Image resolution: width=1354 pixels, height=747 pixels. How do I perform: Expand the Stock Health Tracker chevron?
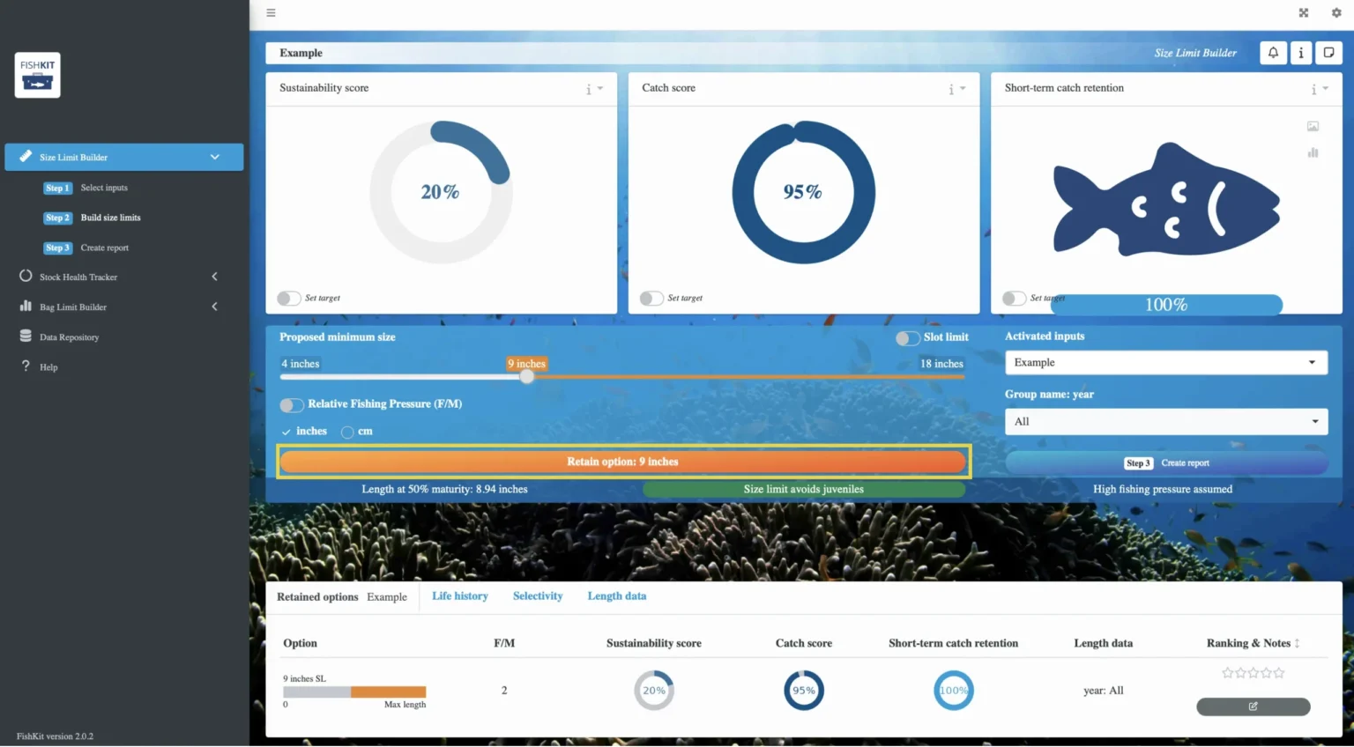click(x=214, y=277)
